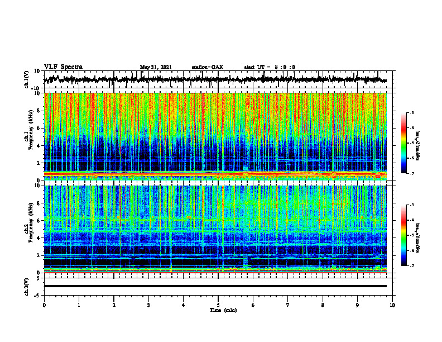This screenshot has width=442, height=342.
Task: Click the ch.1 color bar PSD unit label
Action: point(418,146)
